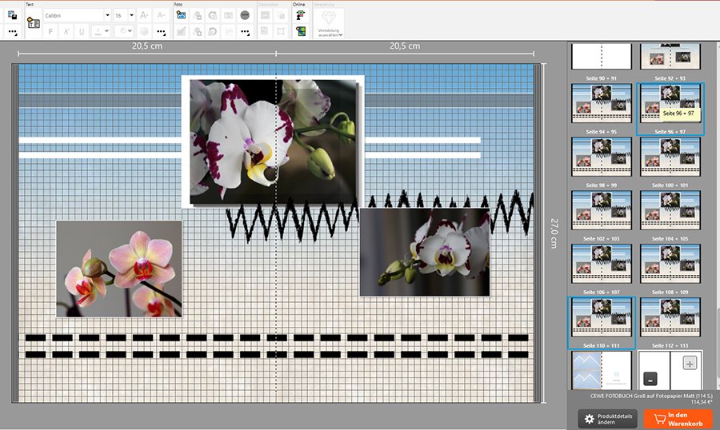Select page thumbnail Seite 104 + 105

coord(670,209)
